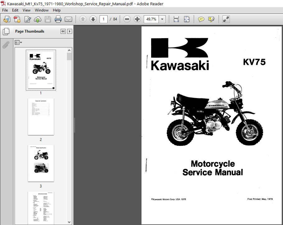Viewport: 283px width, 225px height.
Task: Click the Save floppy disk icon
Action: [48, 19]
